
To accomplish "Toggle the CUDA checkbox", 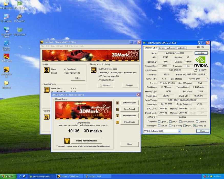I will coord(170,122).
